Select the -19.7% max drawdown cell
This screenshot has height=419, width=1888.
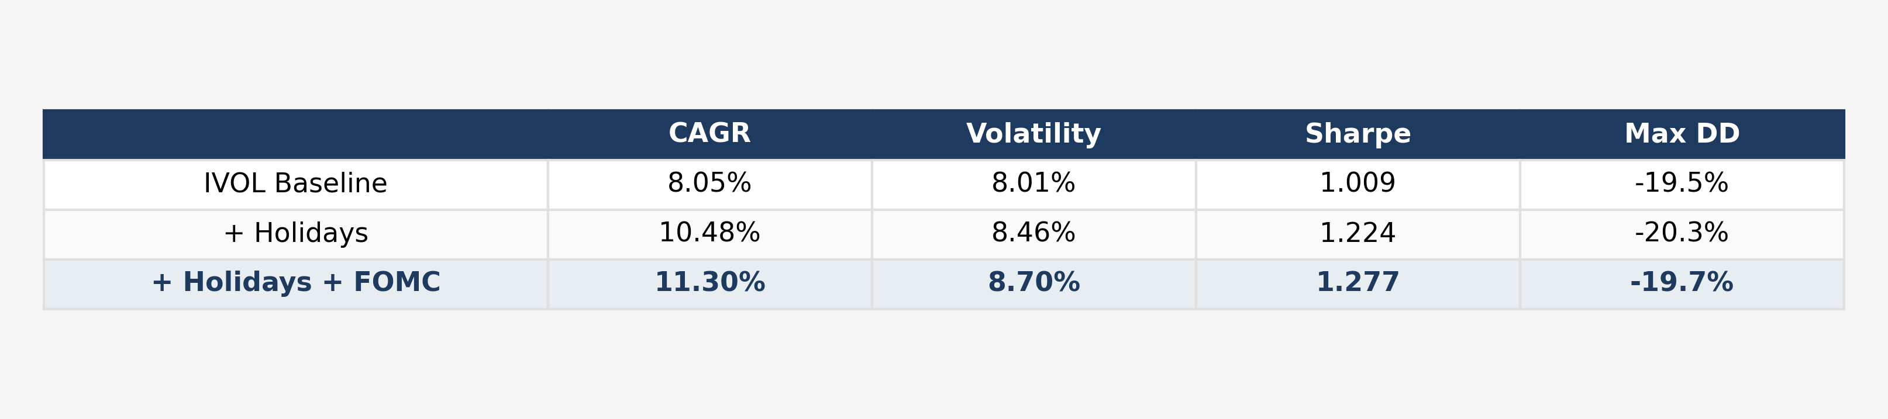pyautogui.click(x=1682, y=283)
